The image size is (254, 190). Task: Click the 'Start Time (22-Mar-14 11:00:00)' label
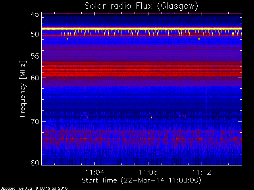pos(141,180)
